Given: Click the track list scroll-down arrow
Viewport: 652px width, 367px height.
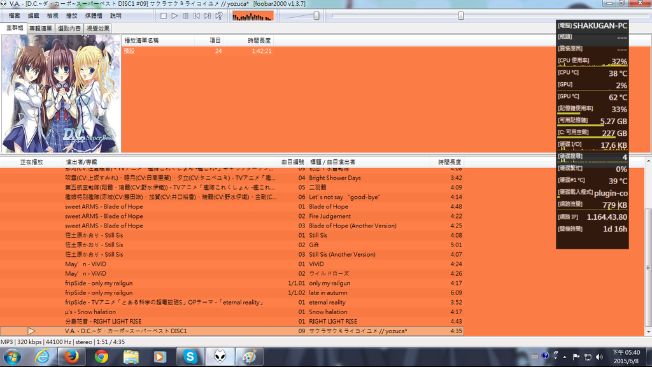Looking at the screenshot, I should pos(648,332).
